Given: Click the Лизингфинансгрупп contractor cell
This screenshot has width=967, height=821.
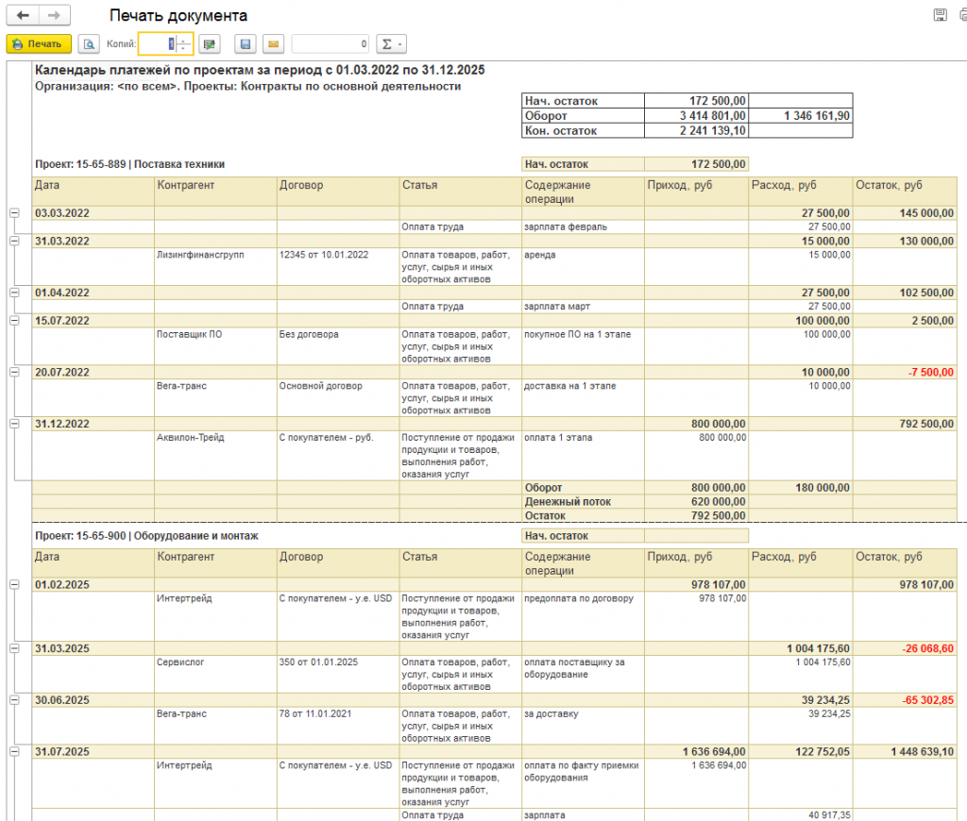Looking at the screenshot, I should click(x=215, y=266).
